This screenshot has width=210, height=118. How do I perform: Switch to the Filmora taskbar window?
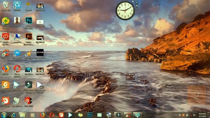coord(118,115)
